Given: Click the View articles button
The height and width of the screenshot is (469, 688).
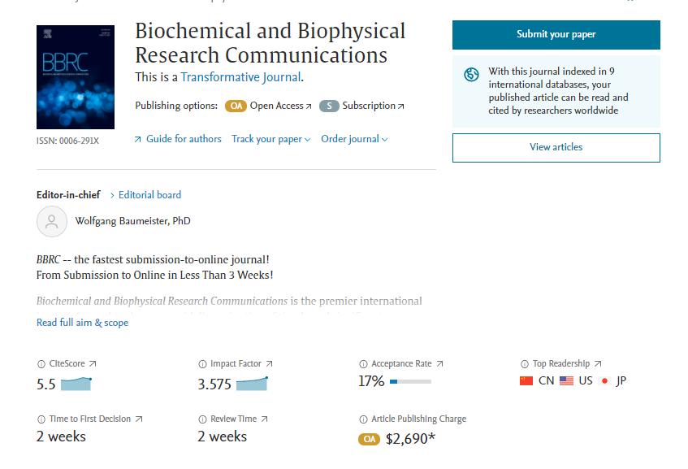Looking at the screenshot, I should click(x=556, y=147).
